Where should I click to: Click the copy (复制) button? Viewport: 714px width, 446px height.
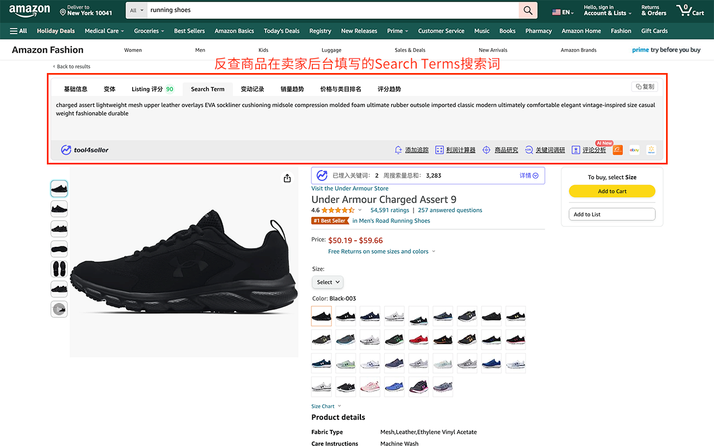[x=645, y=86]
